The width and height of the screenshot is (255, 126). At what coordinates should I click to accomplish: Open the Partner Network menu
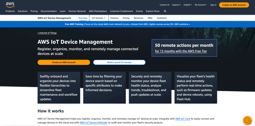[77, 11]
